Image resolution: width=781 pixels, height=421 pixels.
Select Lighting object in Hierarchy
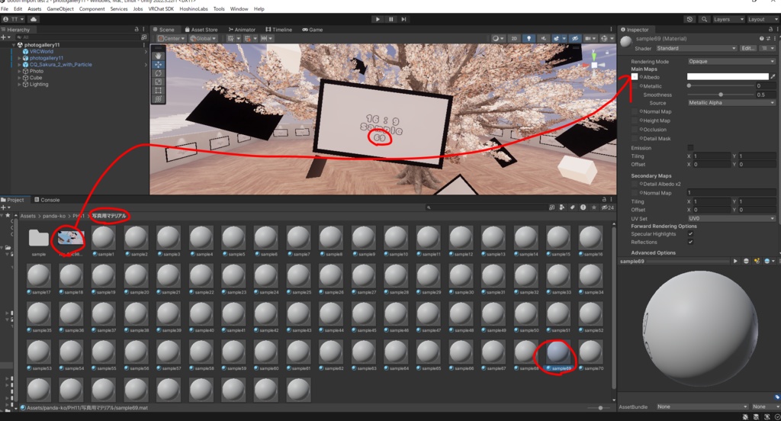pyautogui.click(x=39, y=84)
